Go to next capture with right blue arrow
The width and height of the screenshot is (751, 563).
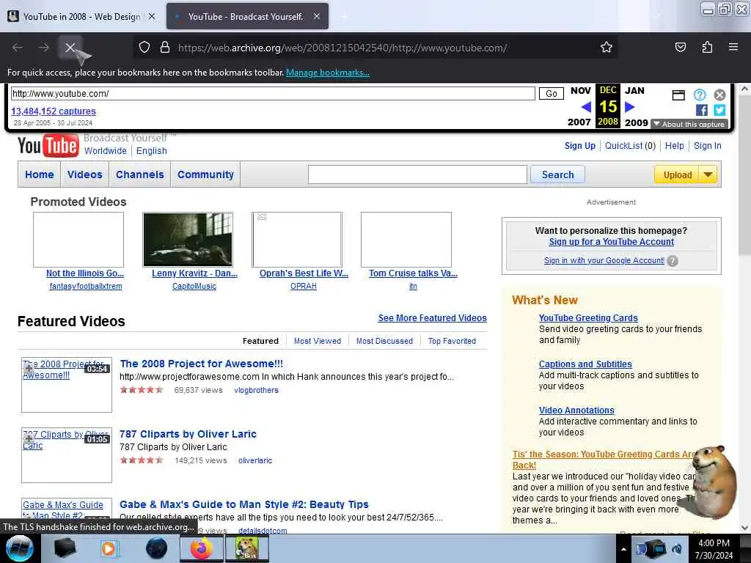pyautogui.click(x=630, y=107)
